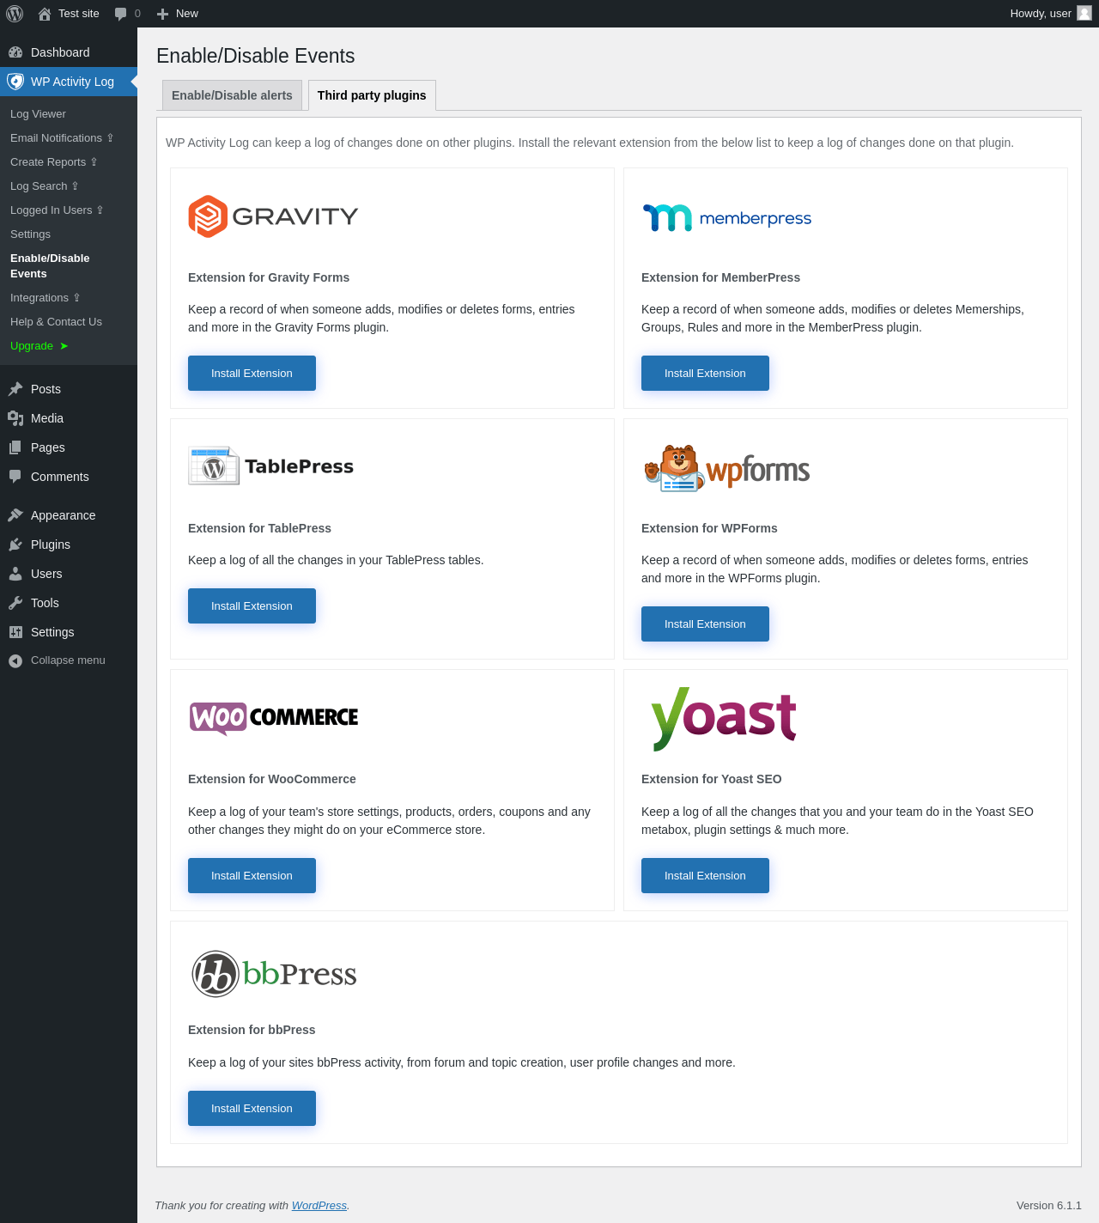Install the WPForms extension
The width and height of the screenshot is (1099, 1223).
pos(705,624)
